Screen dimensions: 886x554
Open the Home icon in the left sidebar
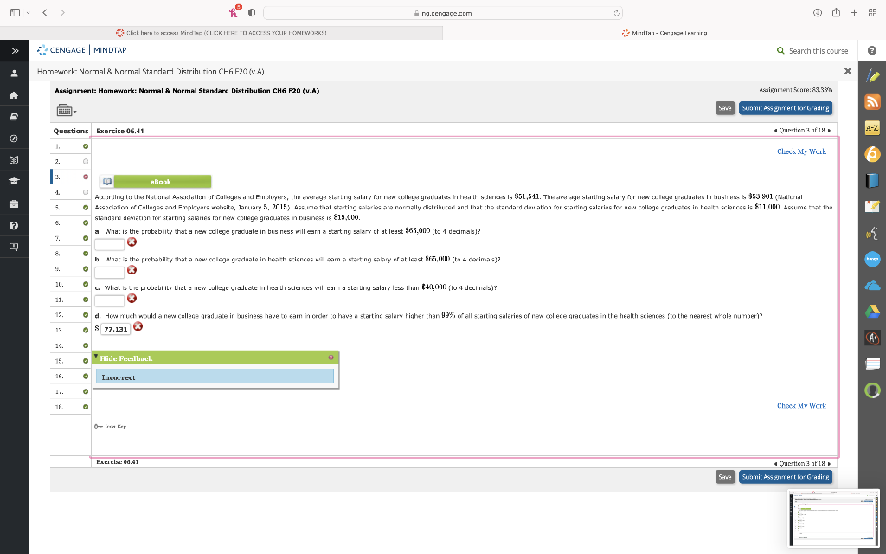pyautogui.click(x=13, y=95)
